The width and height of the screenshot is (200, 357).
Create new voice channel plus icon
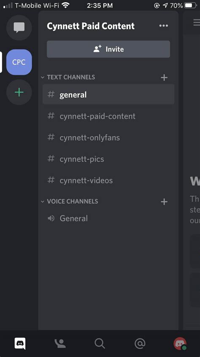[x=164, y=202]
